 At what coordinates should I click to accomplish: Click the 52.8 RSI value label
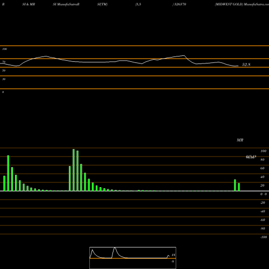click(x=246, y=65)
